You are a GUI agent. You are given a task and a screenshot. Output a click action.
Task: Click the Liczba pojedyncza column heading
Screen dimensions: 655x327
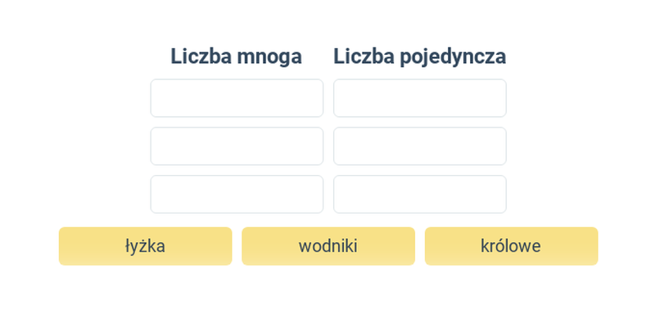coord(420,57)
